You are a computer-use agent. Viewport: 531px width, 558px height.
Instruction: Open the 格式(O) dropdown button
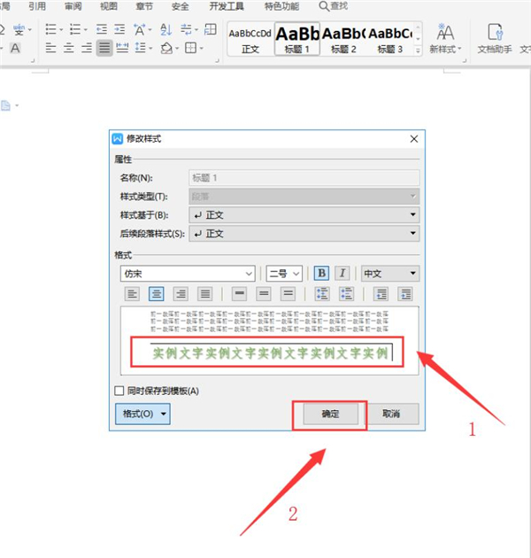pyautogui.click(x=142, y=414)
